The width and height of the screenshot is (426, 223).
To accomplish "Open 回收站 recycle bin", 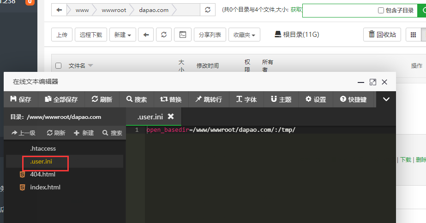I will click(382, 35).
